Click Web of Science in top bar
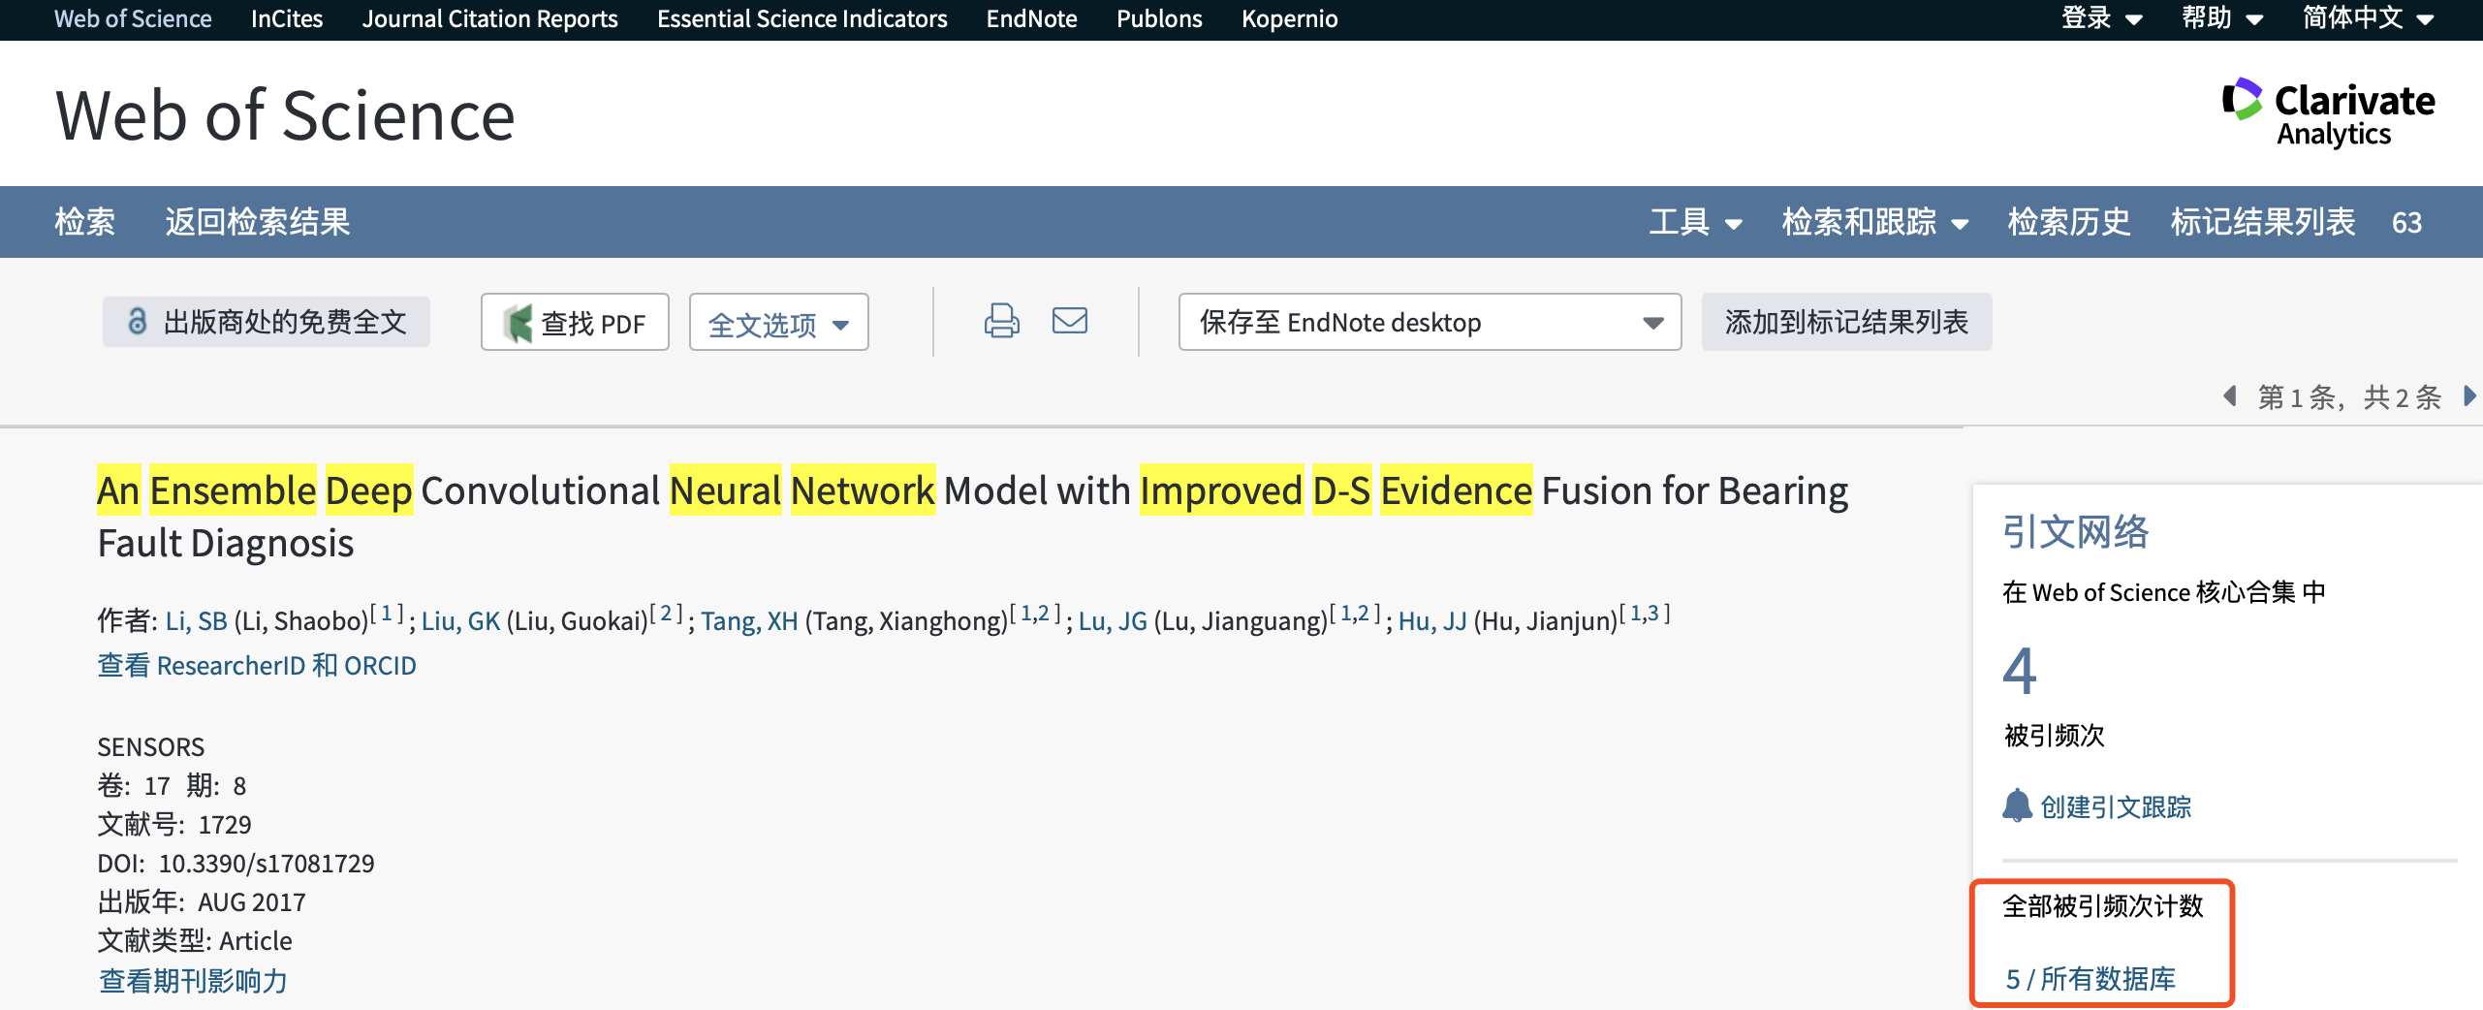Image resolution: width=2483 pixels, height=1010 pixels. coord(133,18)
